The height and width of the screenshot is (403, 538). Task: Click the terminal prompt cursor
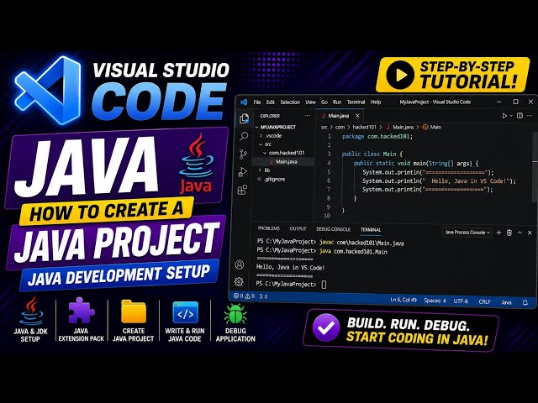tap(324, 285)
